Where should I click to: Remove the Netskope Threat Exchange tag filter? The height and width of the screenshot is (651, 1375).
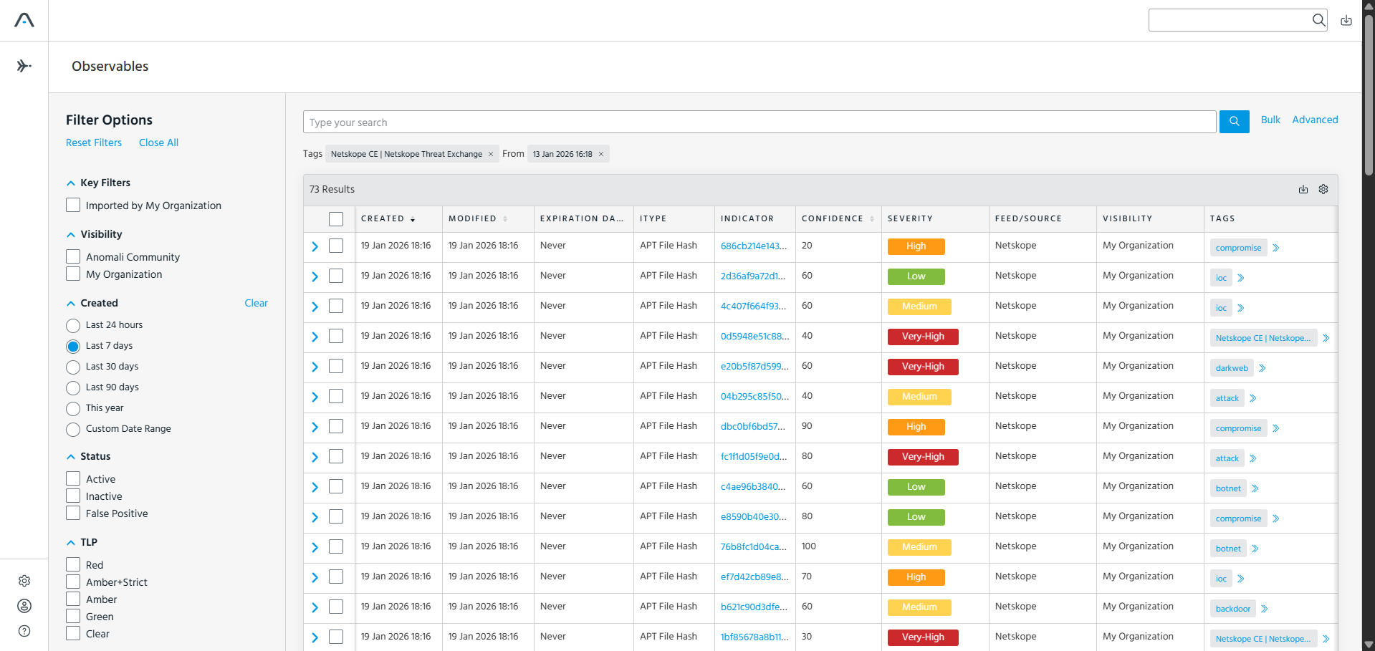491,154
